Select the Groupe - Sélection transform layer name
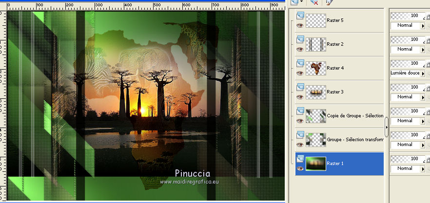430x203 pixels. coord(355,139)
